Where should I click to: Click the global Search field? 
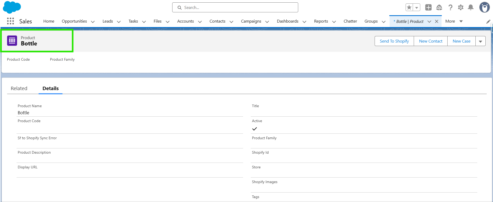tap(235, 8)
